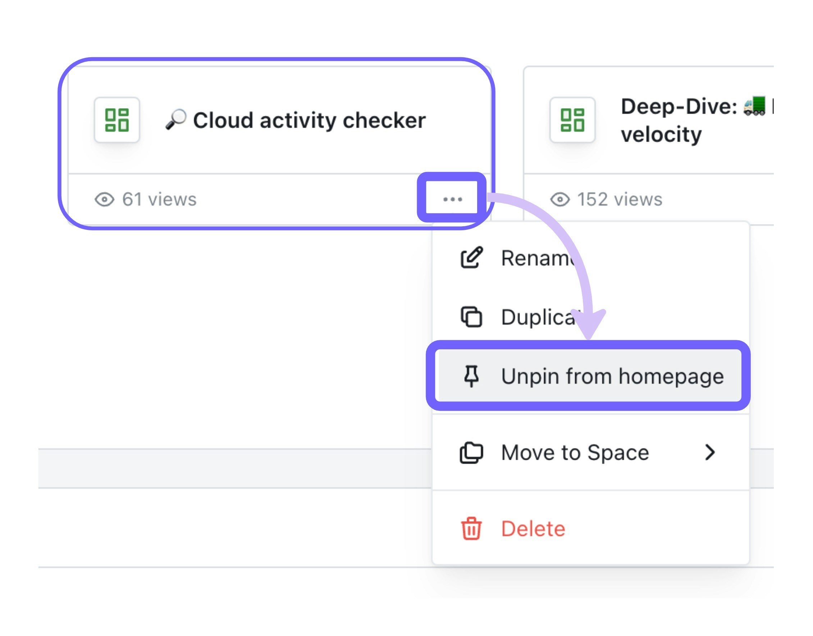Open the Cloud activity checker title

[x=309, y=120]
